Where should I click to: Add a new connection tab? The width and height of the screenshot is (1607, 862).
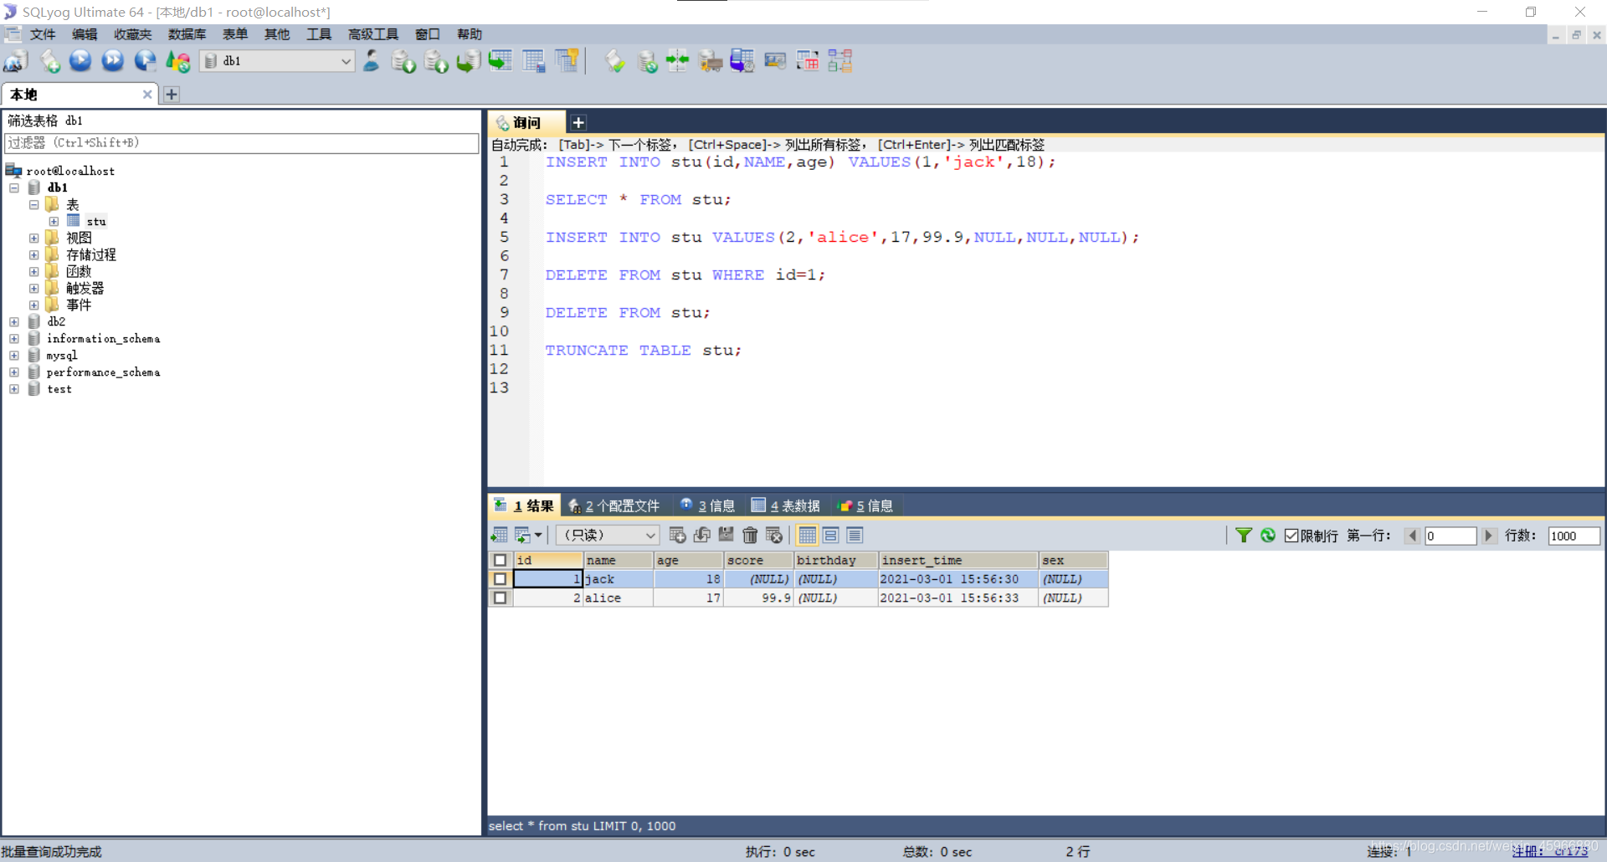pyautogui.click(x=172, y=95)
